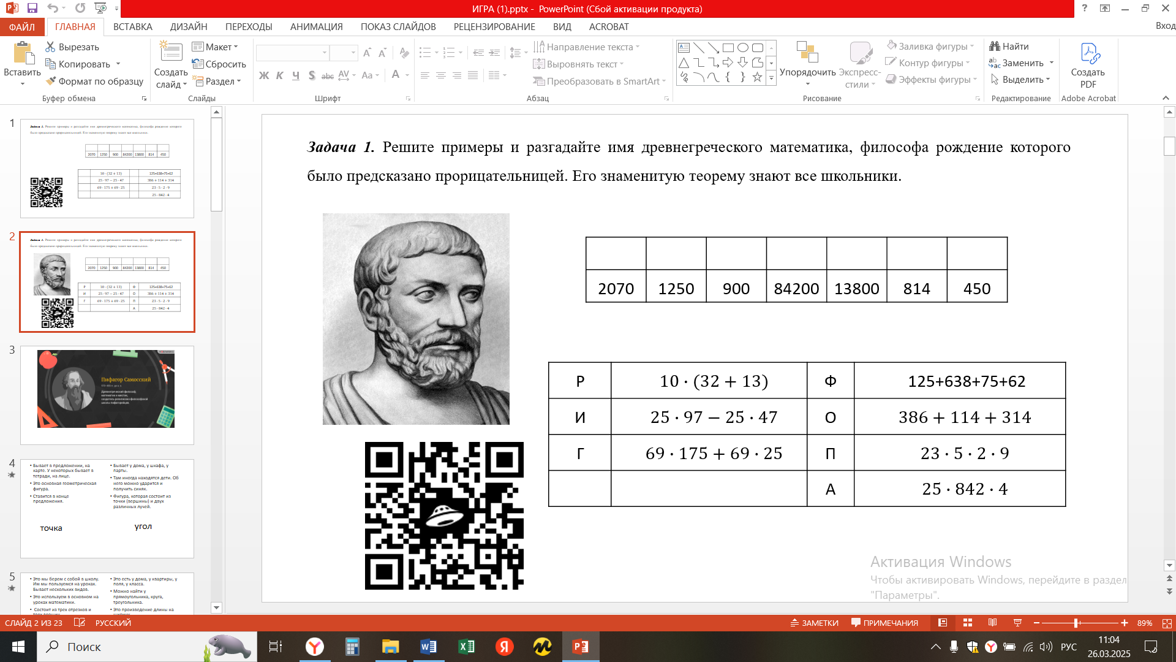Increase font size button
This screenshot has width=1176, height=662.
click(367, 53)
